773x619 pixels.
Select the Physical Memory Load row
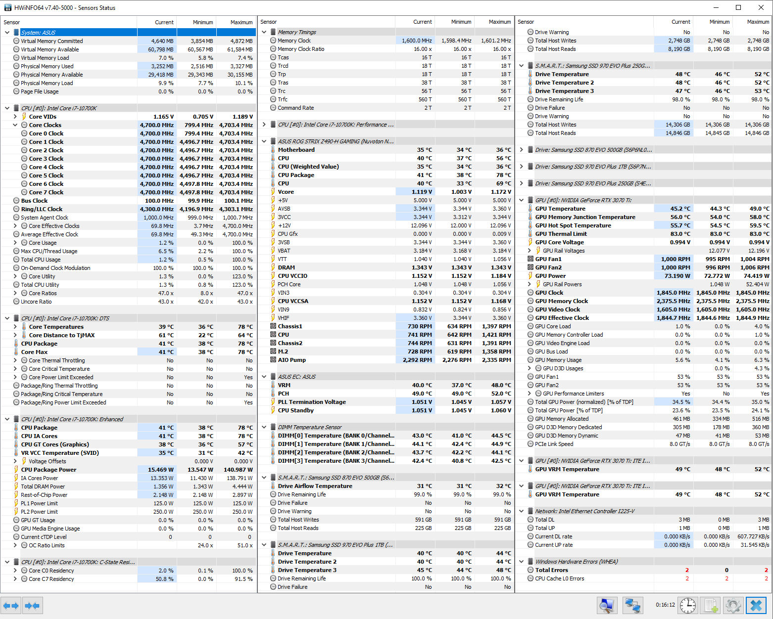(x=128, y=83)
